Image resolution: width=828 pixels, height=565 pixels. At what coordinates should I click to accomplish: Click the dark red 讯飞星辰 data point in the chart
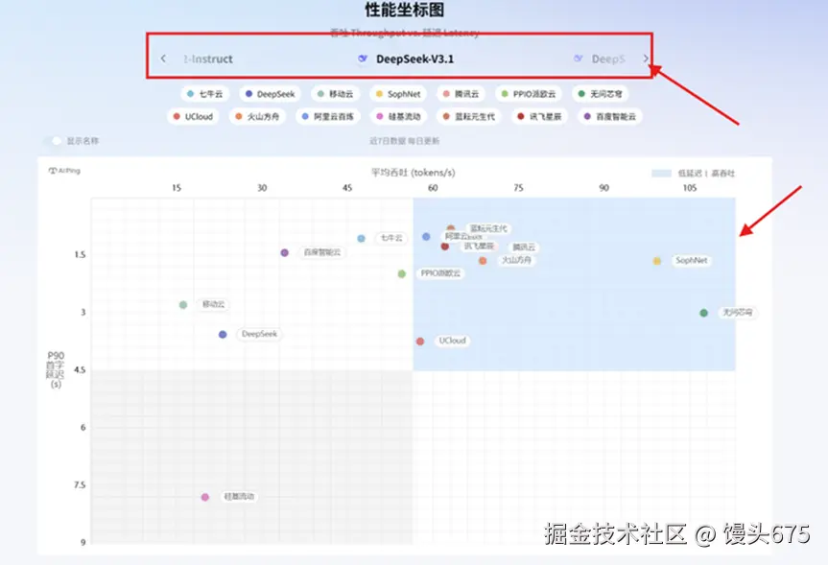[x=444, y=247]
